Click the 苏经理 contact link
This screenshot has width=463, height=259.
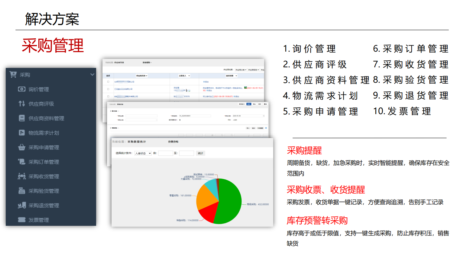coord(176,88)
